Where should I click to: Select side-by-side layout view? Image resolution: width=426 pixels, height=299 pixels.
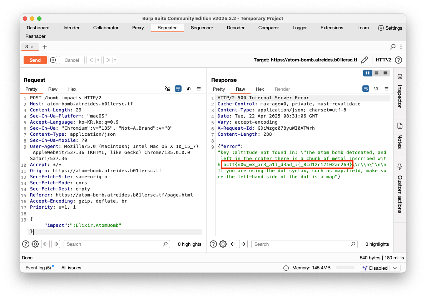pyautogui.click(x=367, y=73)
